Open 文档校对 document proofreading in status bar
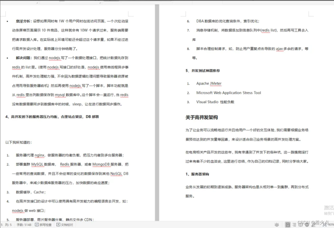The image size is (334, 228). click(65, 225)
